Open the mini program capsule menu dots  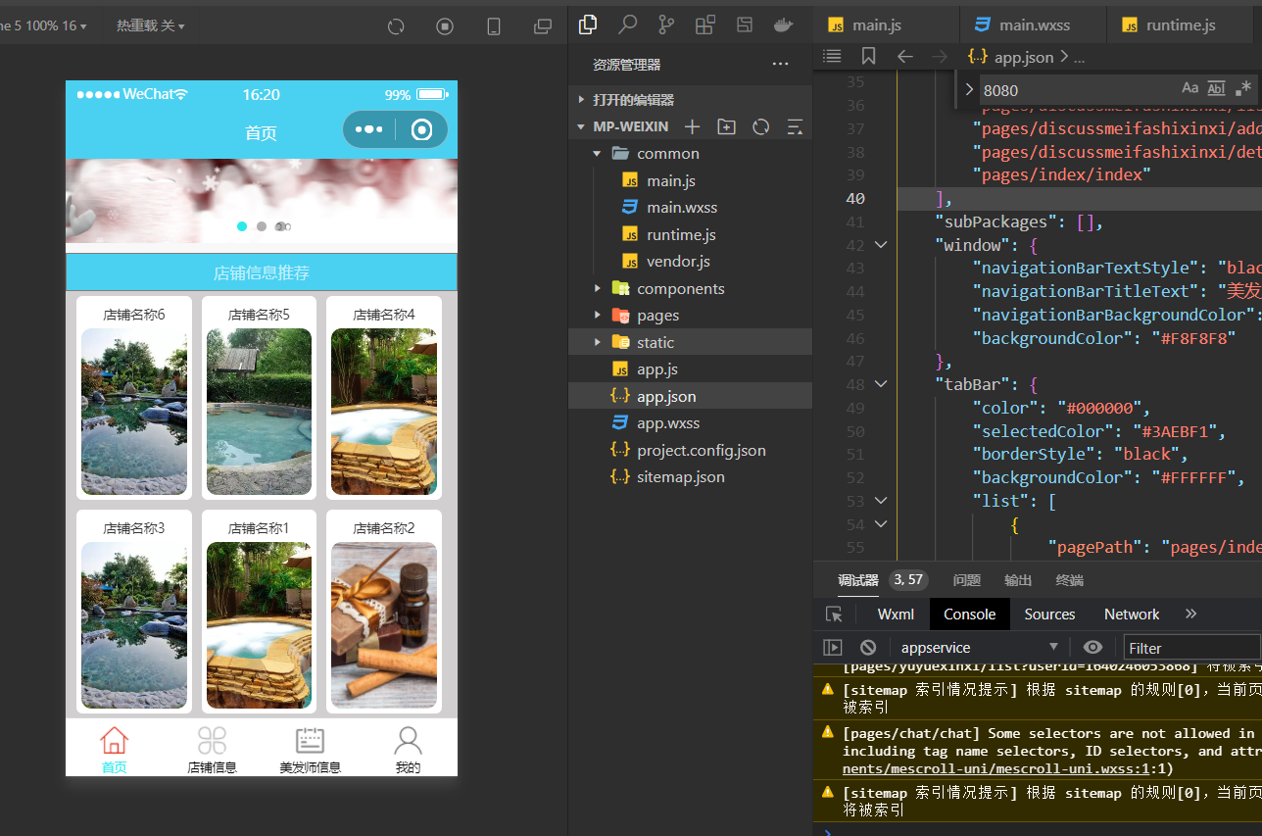pyautogui.click(x=369, y=129)
